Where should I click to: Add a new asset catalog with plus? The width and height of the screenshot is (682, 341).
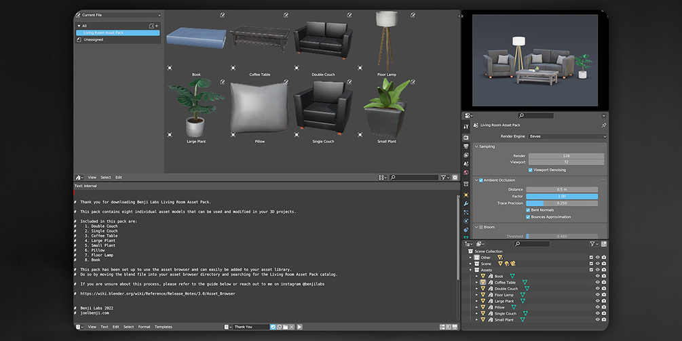pyautogui.click(x=157, y=26)
